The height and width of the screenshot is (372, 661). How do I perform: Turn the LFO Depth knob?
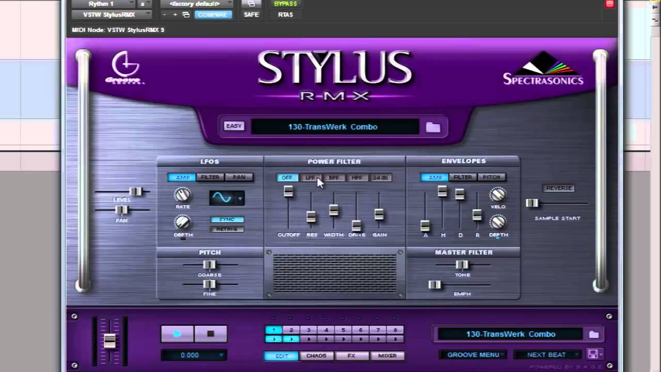(x=182, y=222)
